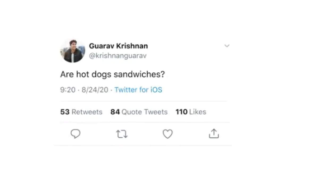Click the bold 84 quote count number

(115, 112)
